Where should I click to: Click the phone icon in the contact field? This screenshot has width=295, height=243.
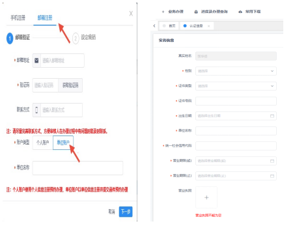click(x=36, y=110)
